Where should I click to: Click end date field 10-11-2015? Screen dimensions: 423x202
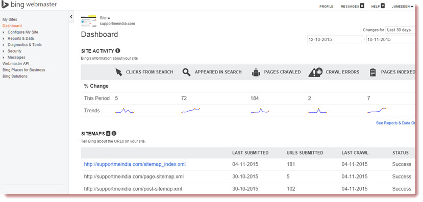click(391, 39)
